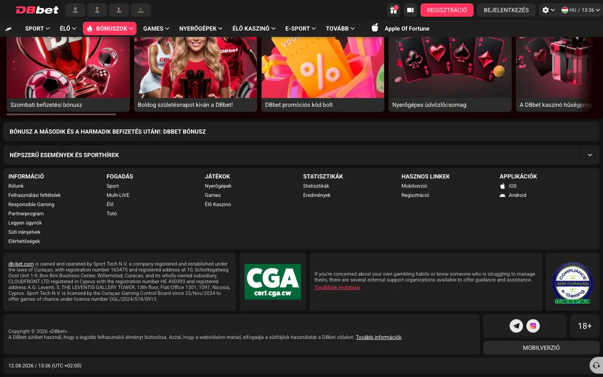This screenshot has width=603, height=377.
Task: Open the db-bet.com link
Action: pyautogui.click(x=21, y=264)
